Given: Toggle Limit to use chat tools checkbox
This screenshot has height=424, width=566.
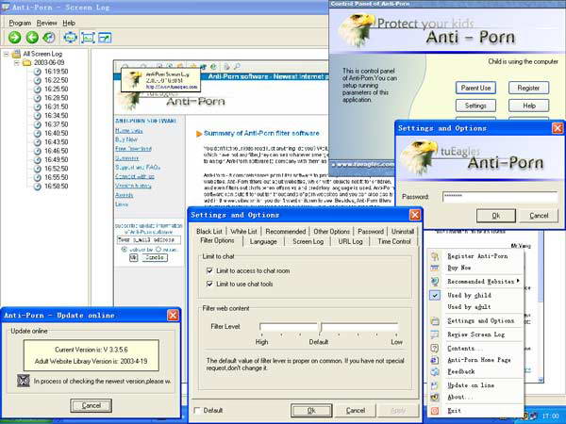Looking at the screenshot, I should (209, 284).
